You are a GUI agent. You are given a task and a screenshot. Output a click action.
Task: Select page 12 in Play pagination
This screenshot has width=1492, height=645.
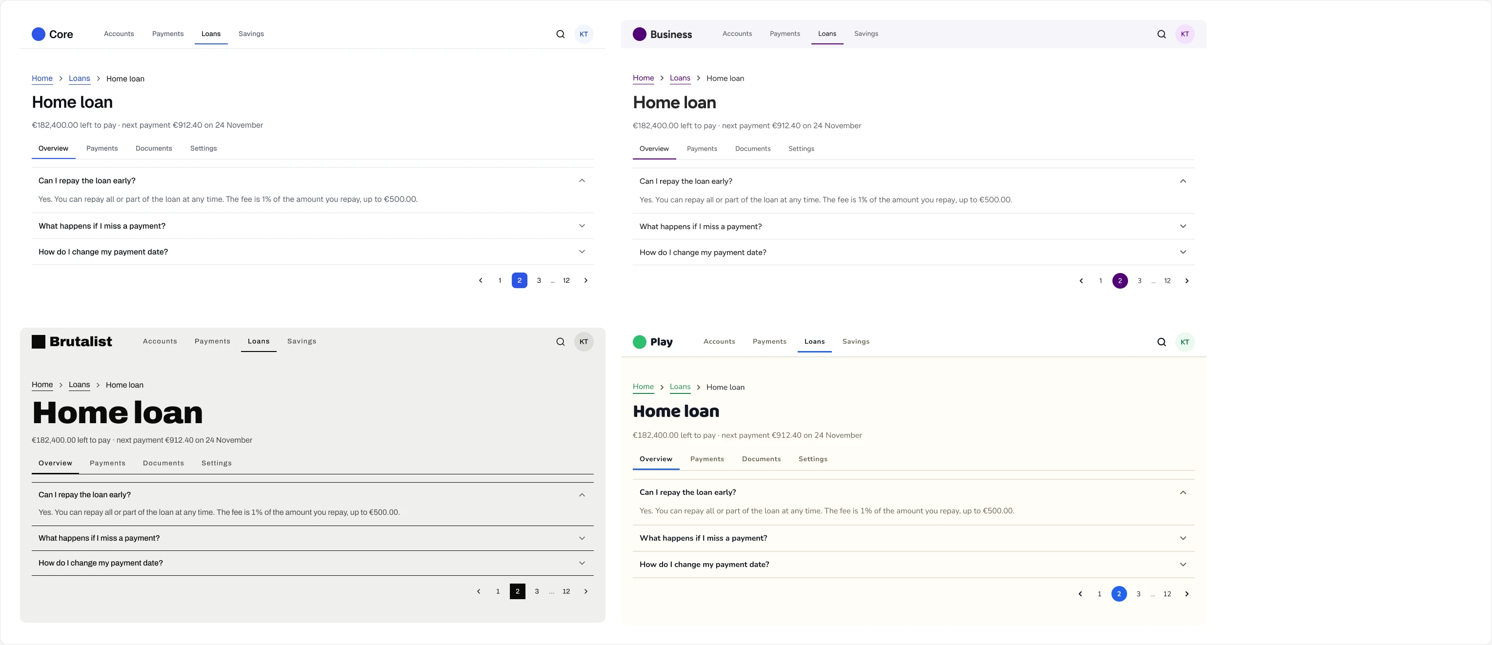click(1167, 594)
